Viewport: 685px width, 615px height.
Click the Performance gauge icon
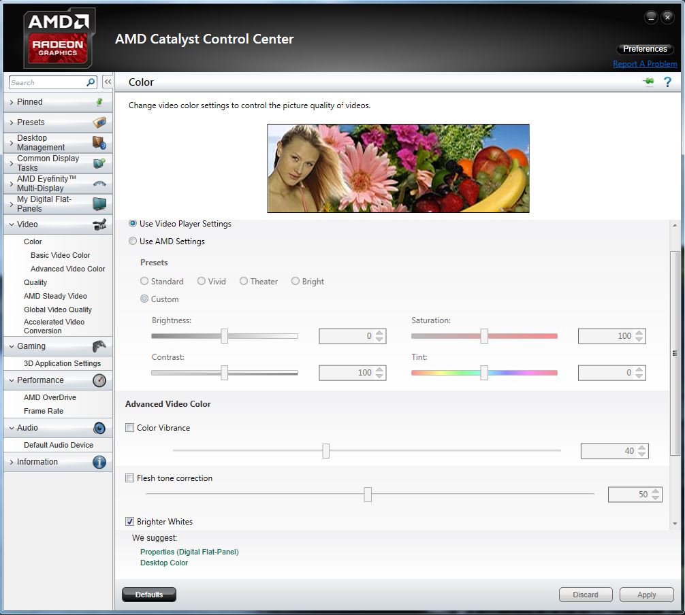pyautogui.click(x=99, y=380)
